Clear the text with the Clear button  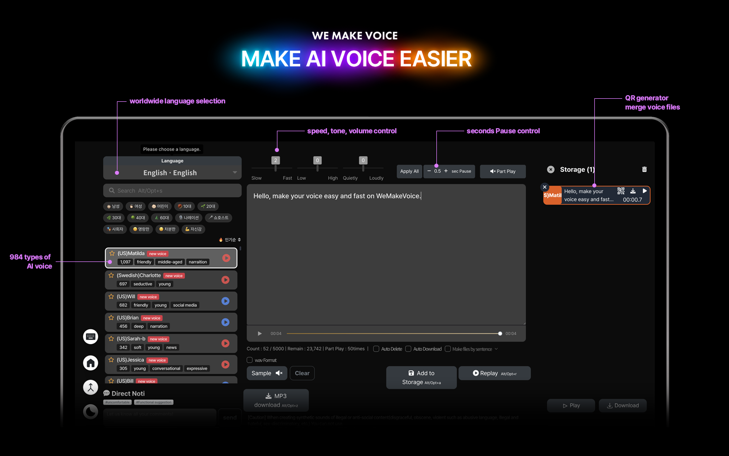pyautogui.click(x=302, y=373)
